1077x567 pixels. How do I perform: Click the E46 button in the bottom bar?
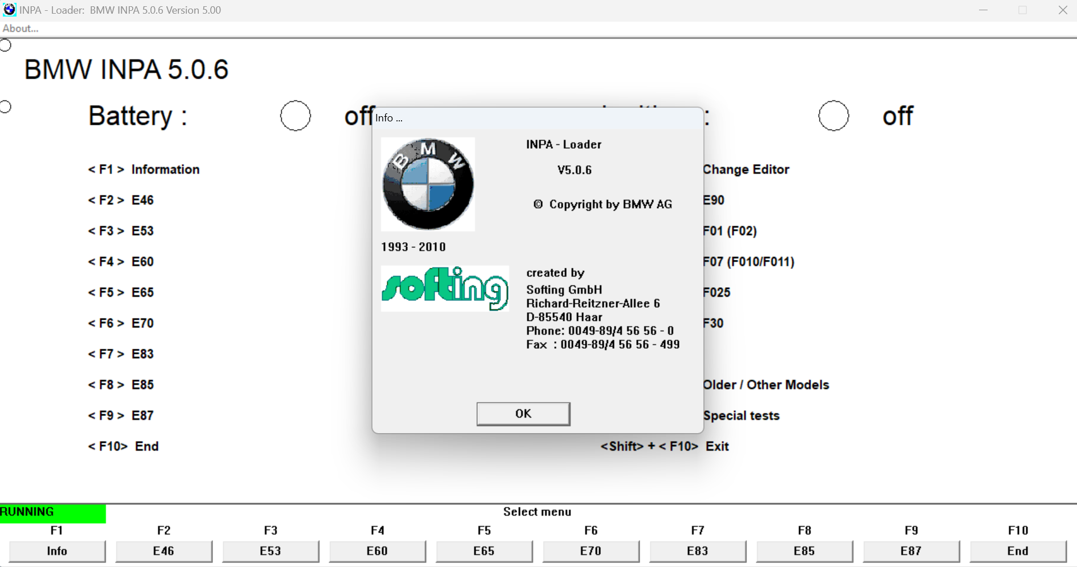pyautogui.click(x=164, y=551)
